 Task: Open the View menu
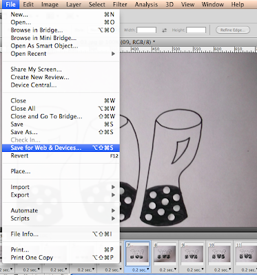click(x=187, y=4)
